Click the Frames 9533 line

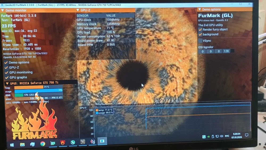16,40
